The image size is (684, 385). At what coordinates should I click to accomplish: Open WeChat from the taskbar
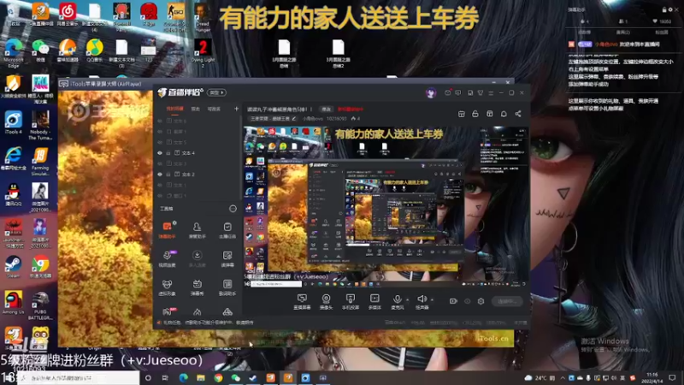(x=236, y=377)
